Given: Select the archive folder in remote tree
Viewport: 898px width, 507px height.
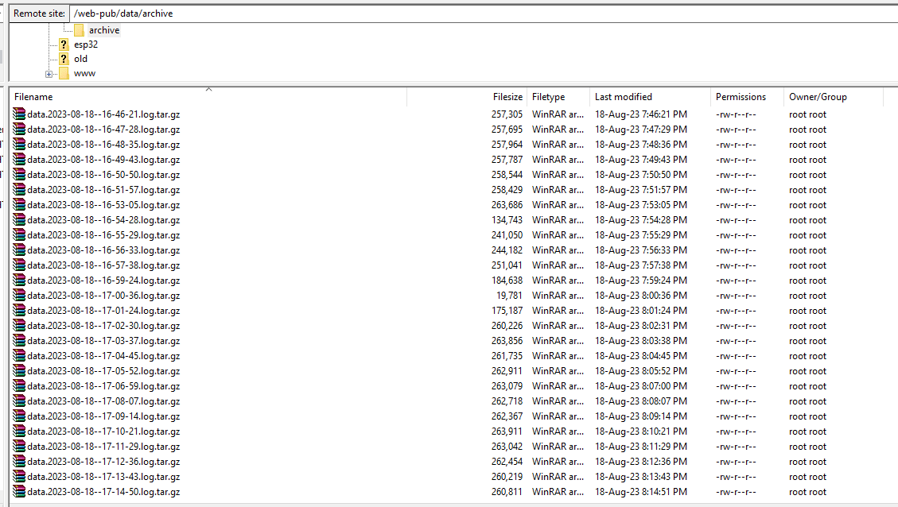Looking at the screenshot, I should click(104, 30).
